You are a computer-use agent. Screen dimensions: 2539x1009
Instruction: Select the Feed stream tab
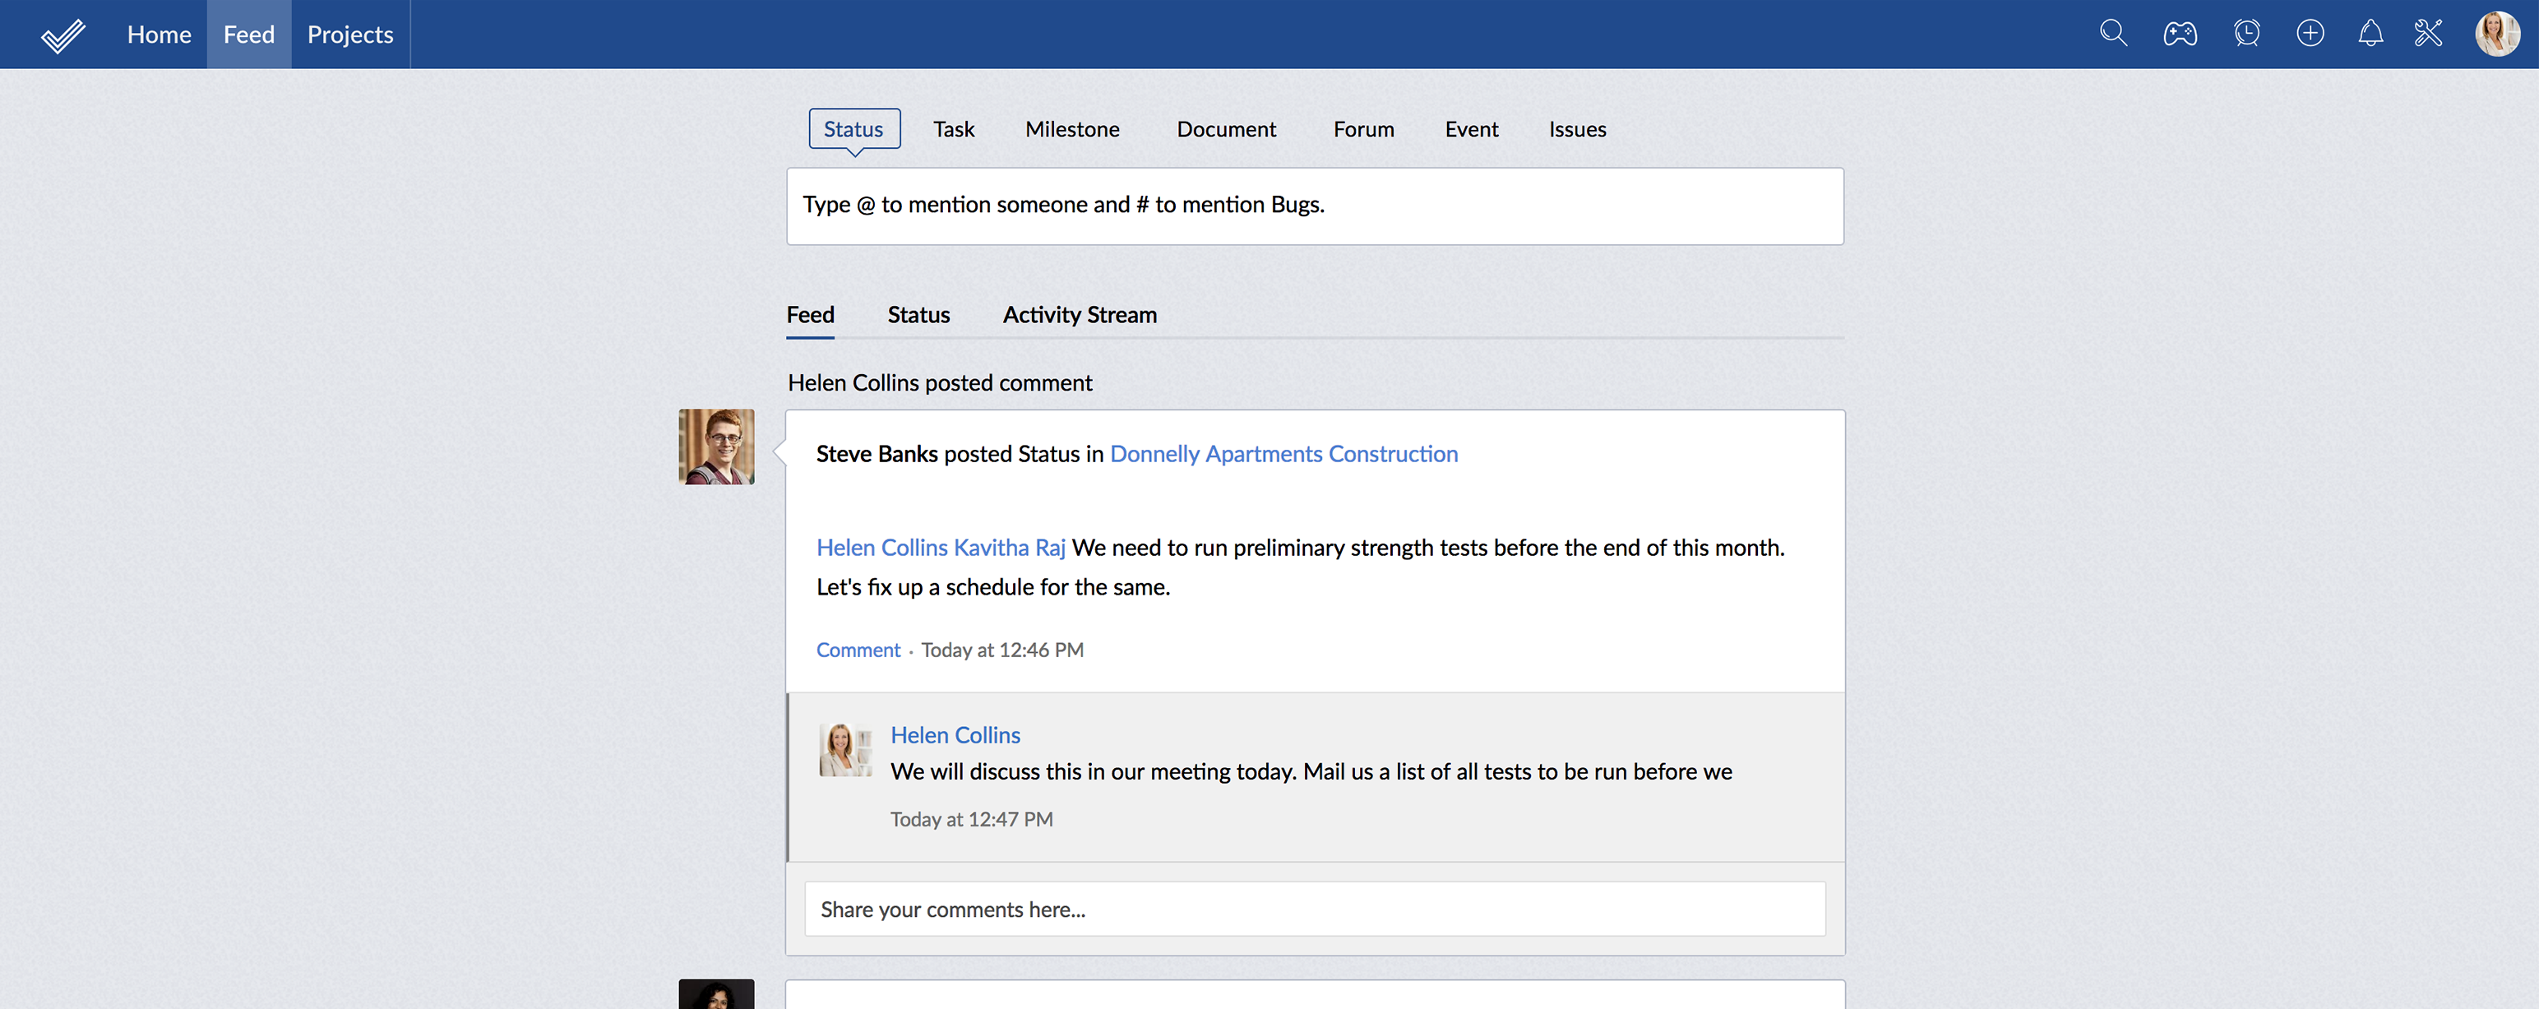(x=810, y=314)
